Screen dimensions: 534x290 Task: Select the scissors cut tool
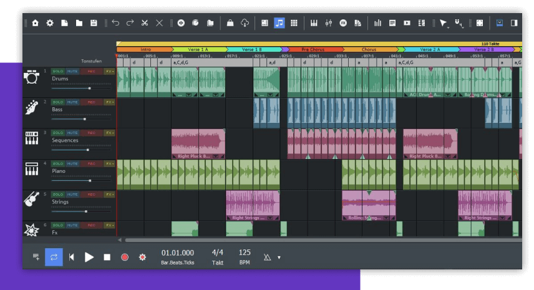pyautogui.click(x=144, y=23)
